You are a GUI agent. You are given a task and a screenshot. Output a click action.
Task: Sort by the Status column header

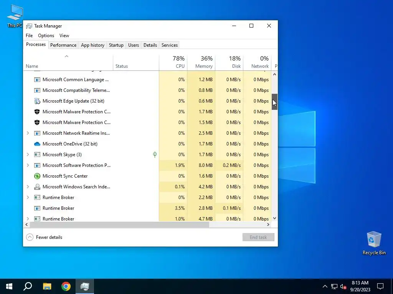click(x=136, y=62)
